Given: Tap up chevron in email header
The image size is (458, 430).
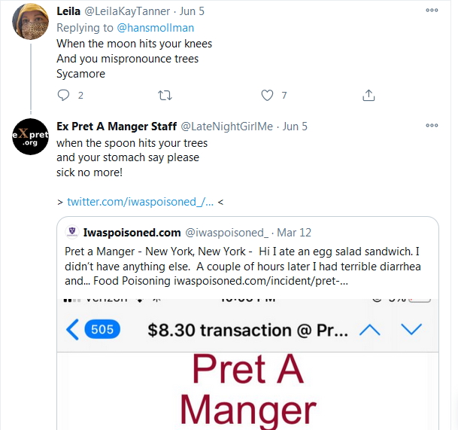Looking at the screenshot, I should coord(370,330).
